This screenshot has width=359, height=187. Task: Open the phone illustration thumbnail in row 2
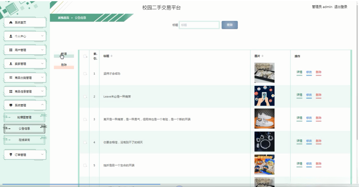[x=265, y=96]
